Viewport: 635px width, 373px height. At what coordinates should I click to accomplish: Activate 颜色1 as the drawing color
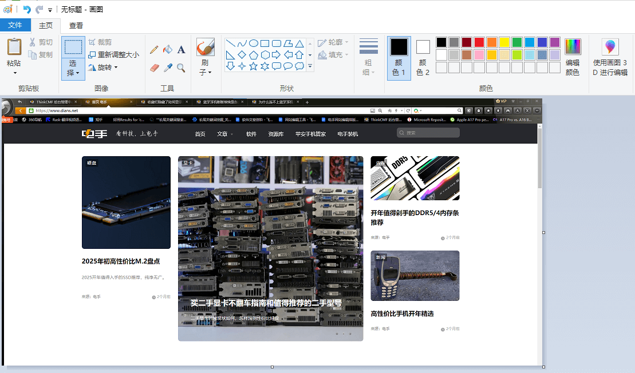[x=399, y=54]
